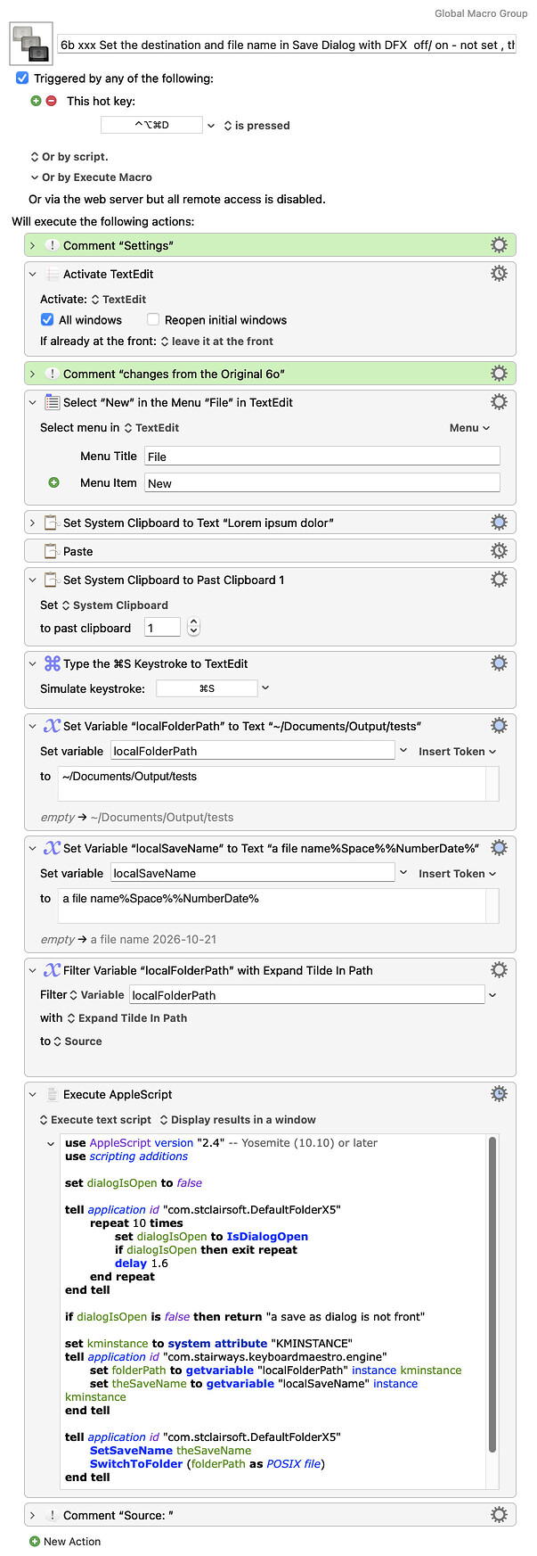The height and width of the screenshot is (1556, 537).
Task: Open gear menu for Execute AppleScript
Action: 499,1094
